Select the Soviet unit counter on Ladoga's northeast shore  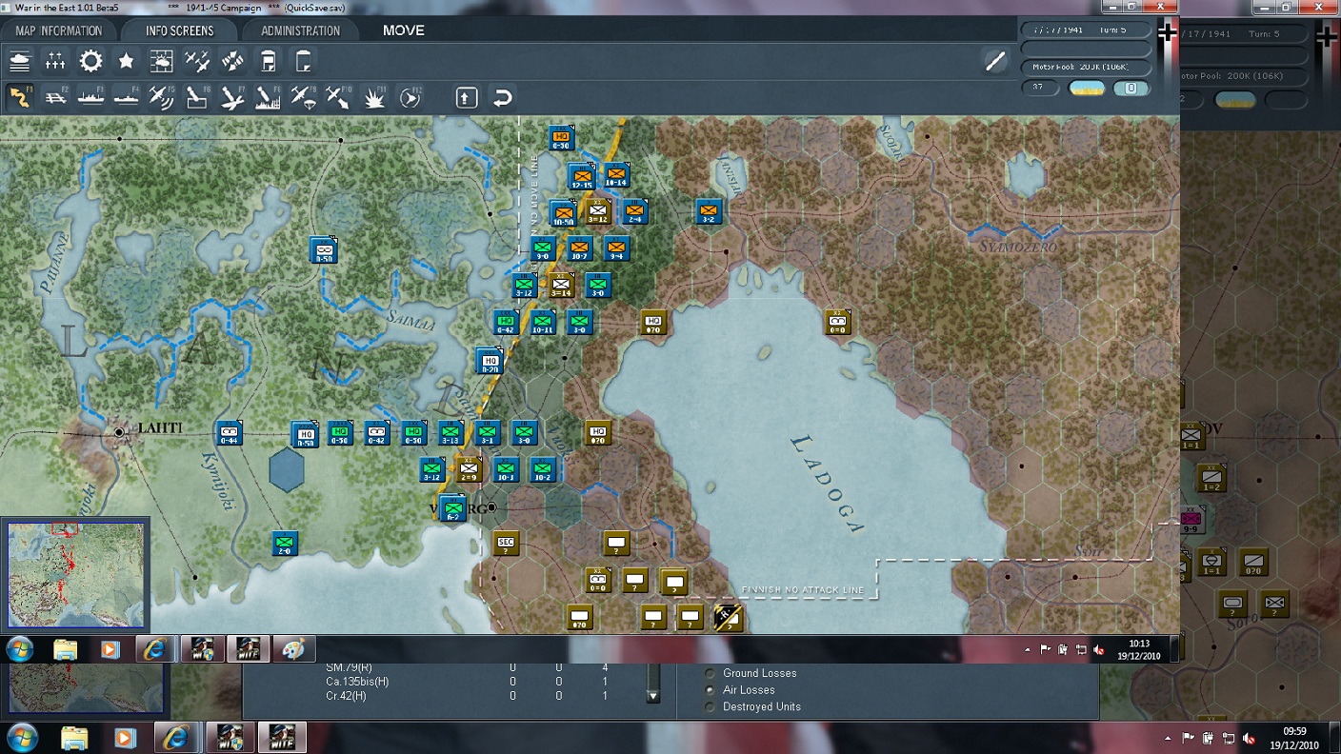pyautogui.click(x=837, y=322)
